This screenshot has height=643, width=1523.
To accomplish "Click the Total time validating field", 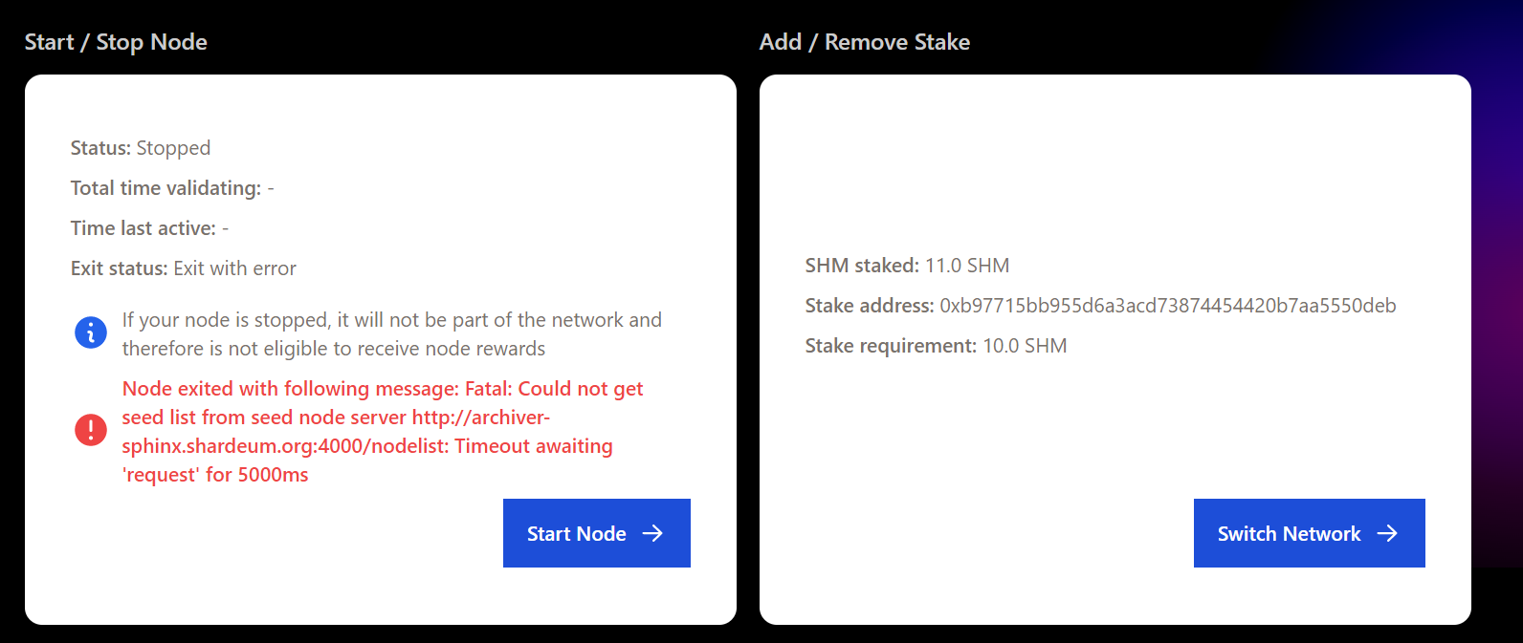I will 171,188.
